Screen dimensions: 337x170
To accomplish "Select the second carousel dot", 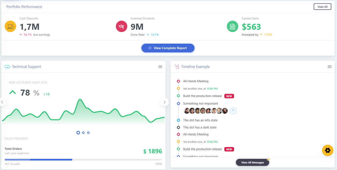I will click(83, 133).
